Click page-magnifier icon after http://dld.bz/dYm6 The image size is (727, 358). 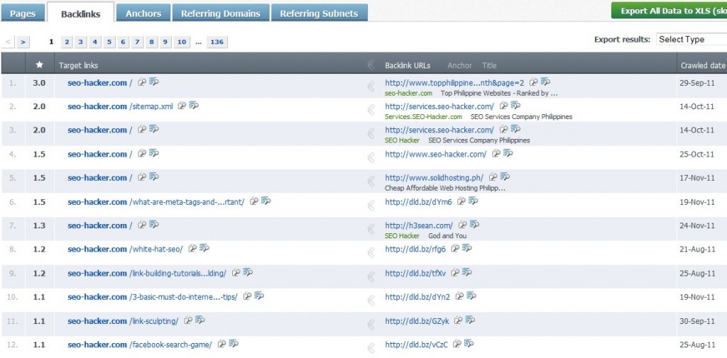coord(461,201)
